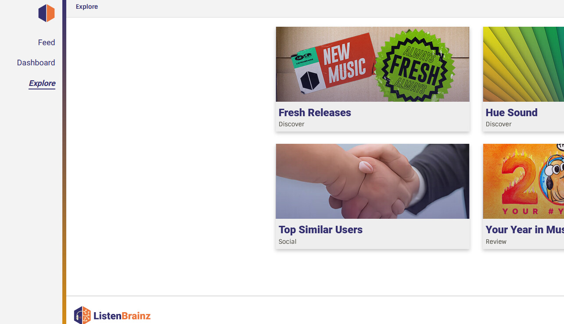Screen dimensions: 564x324
Task: Click the hexagon logo in the sidebar
Action: pyautogui.click(x=47, y=13)
